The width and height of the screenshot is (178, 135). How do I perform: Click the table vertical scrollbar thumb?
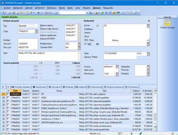coord(155,117)
